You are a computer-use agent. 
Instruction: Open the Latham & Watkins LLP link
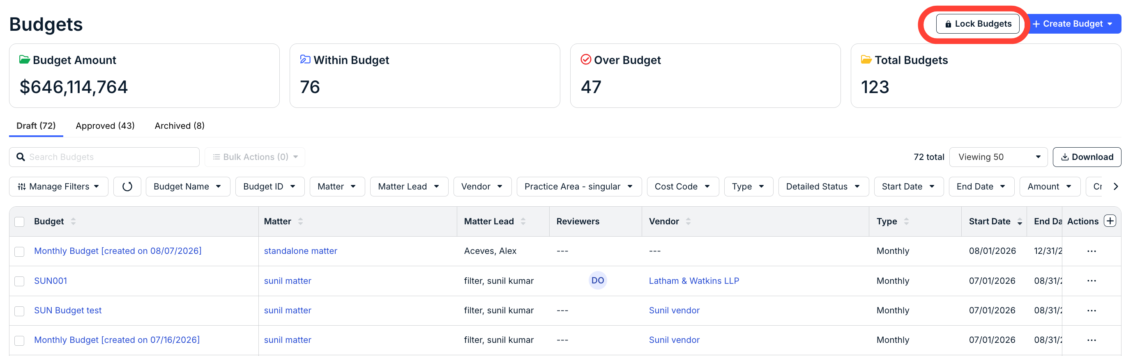[x=693, y=281]
